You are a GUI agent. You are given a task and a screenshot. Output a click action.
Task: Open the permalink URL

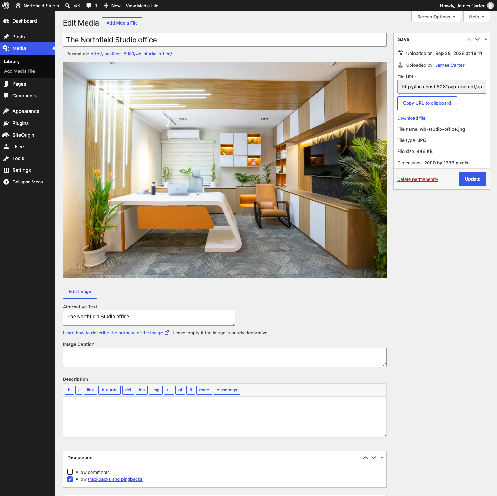pyautogui.click(x=131, y=54)
